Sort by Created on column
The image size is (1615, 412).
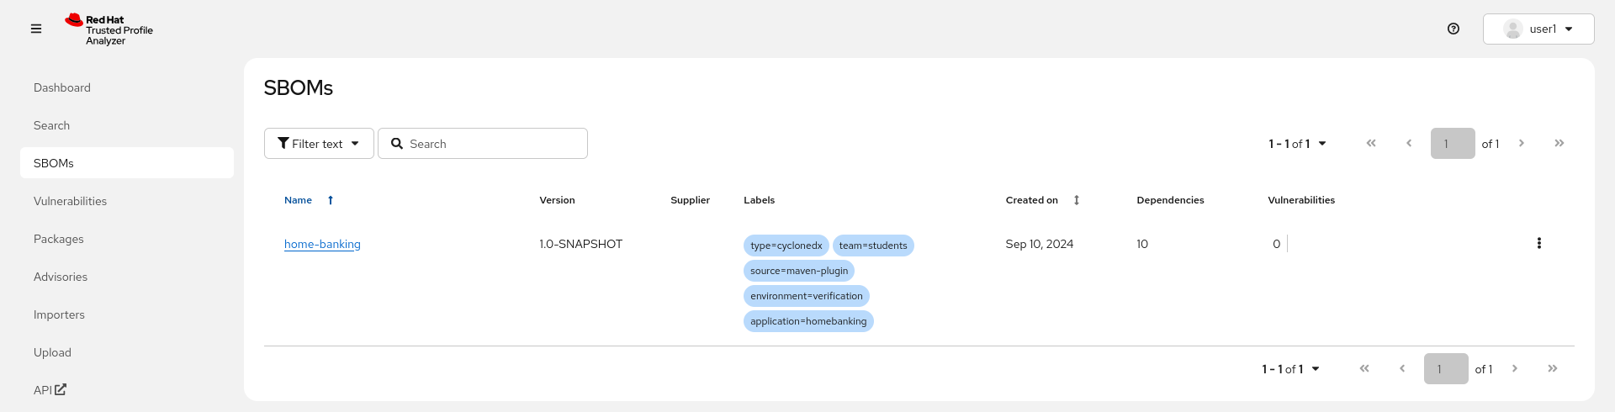point(1076,200)
